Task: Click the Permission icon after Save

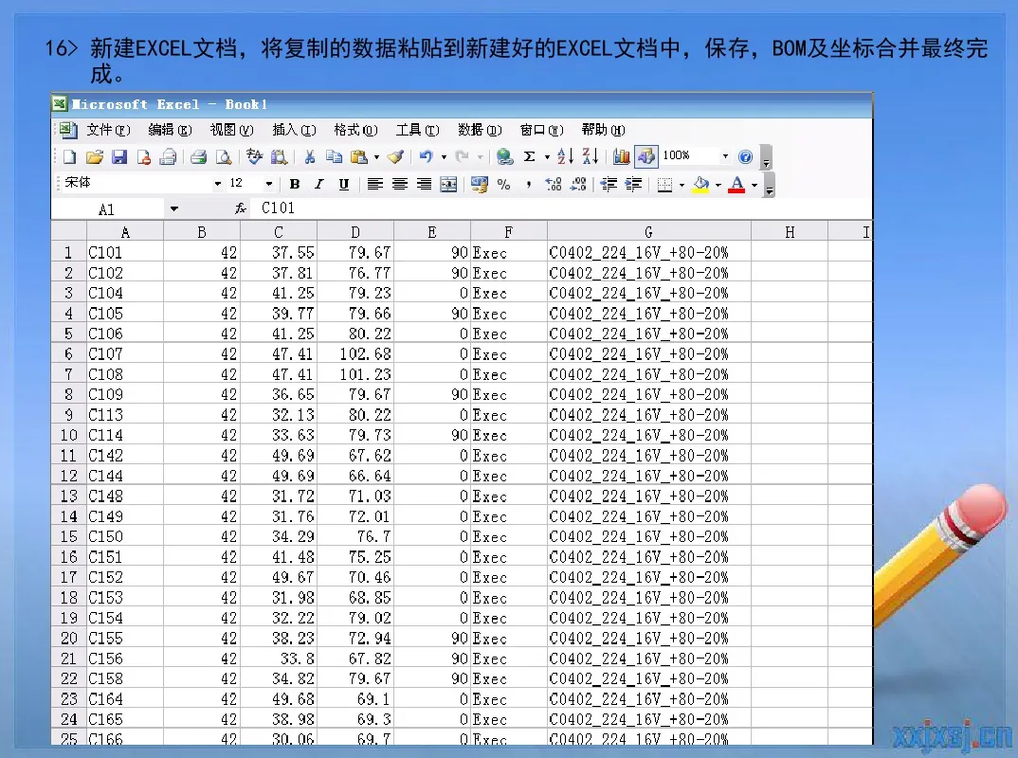Action: [x=143, y=156]
